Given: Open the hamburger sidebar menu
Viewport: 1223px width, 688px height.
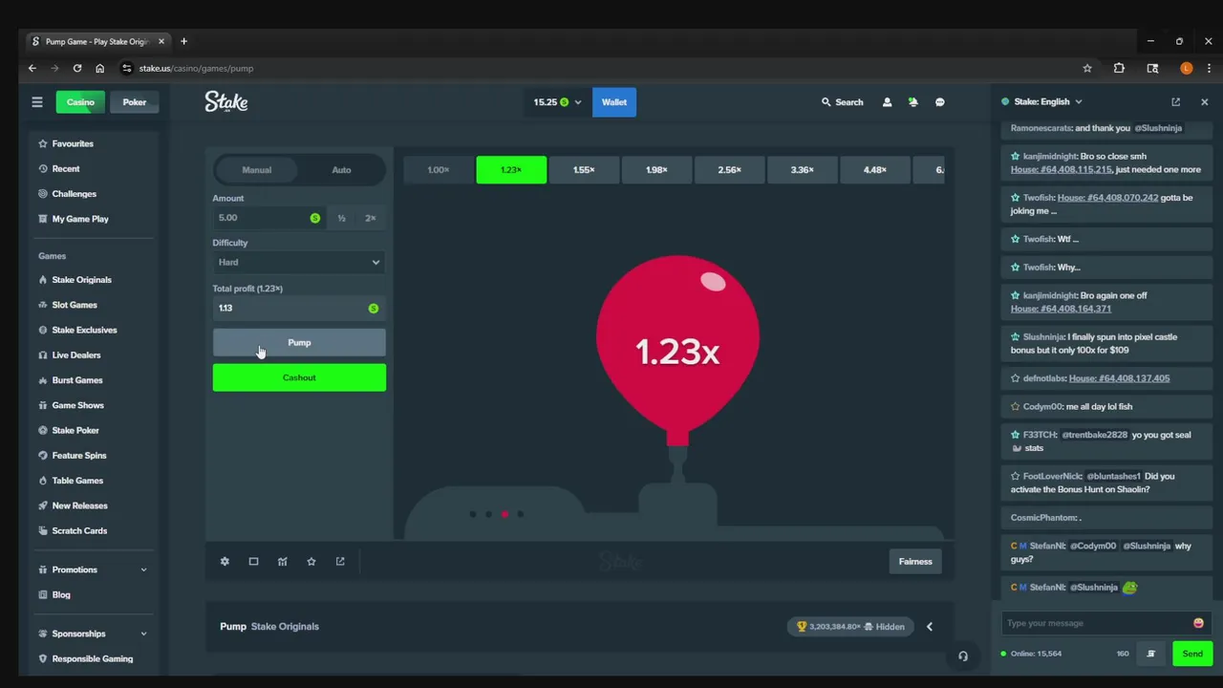Looking at the screenshot, I should [37, 102].
